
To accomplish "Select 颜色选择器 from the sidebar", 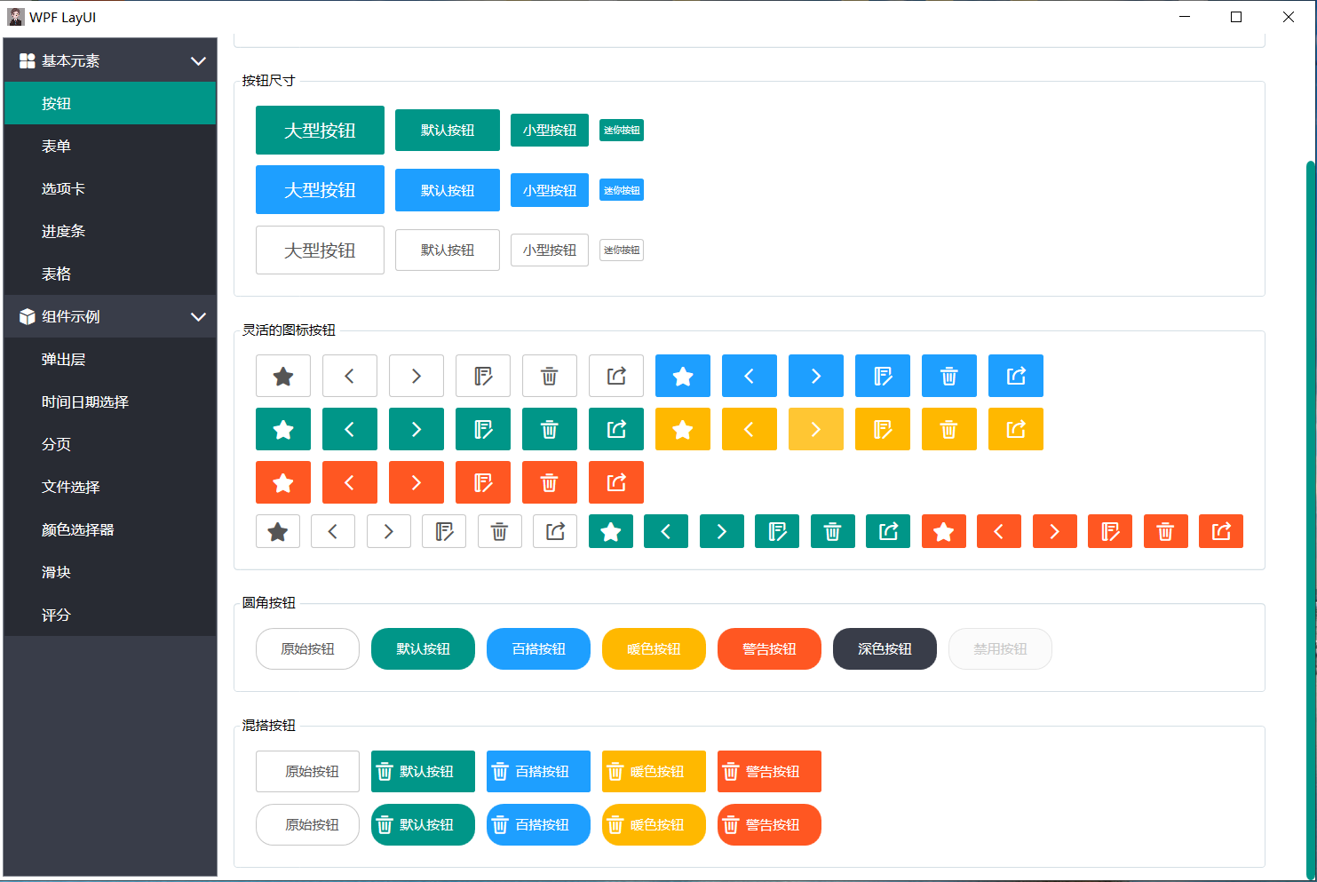I will (78, 530).
